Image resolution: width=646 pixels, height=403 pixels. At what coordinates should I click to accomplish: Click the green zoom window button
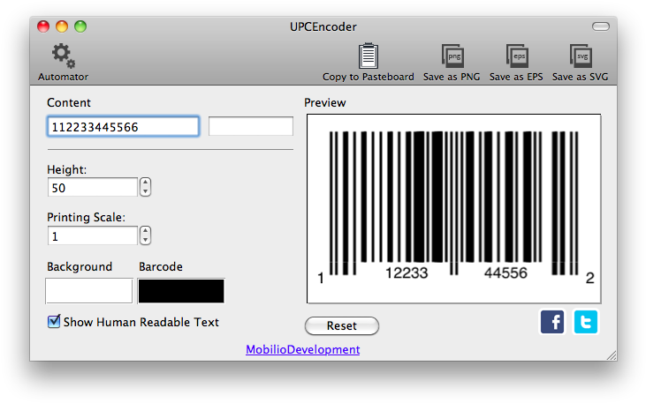coord(80,26)
